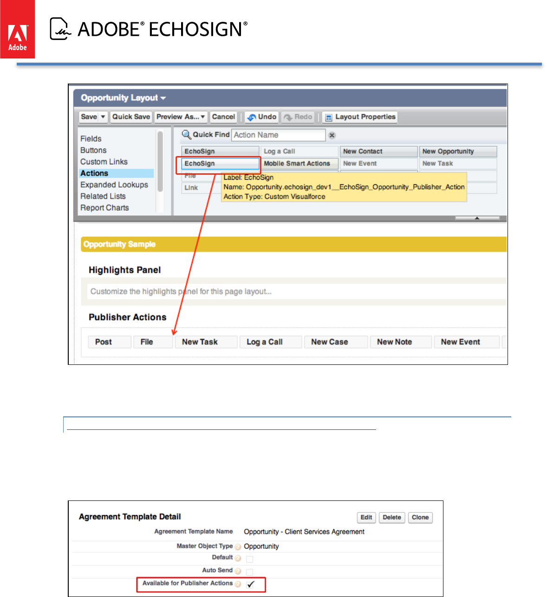Image resolution: width=547 pixels, height=597 pixels.
Task: Click the Save button
Action: (x=89, y=117)
